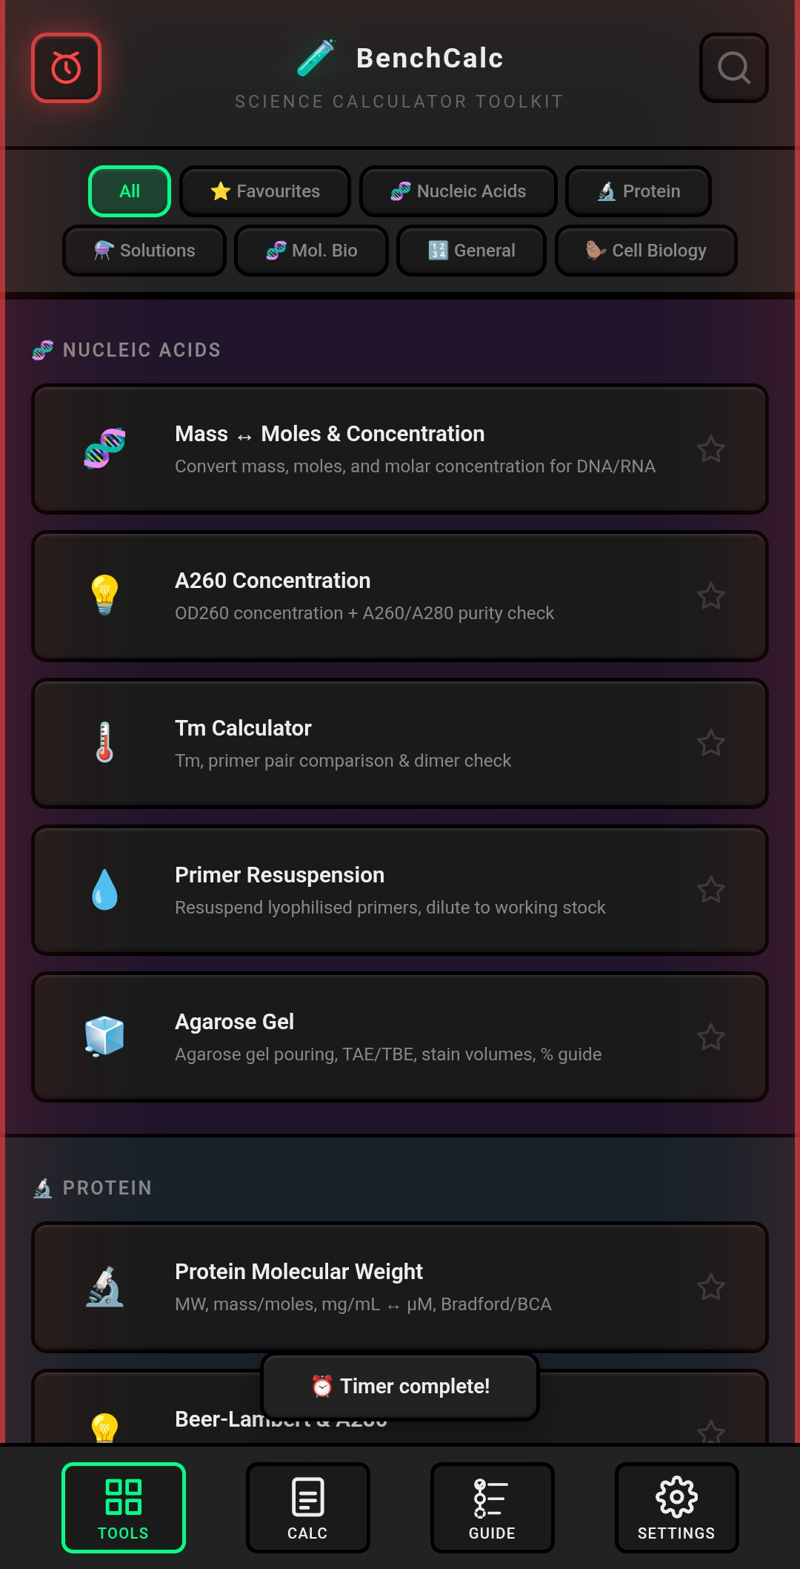Viewport: 800px width, 1569px height.
Task: Toggle favourite star on Tm Calculator
Action: pos(710,742)
